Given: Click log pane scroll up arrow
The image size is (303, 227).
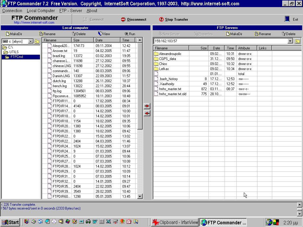Looking at the screenshot, I should [x=299, y=205].
